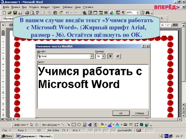Image resolution: width=186 pixels, height=139 pixels.
Task: Click the volume speaker tray icon
Action: pyautogui.click(x=162, y=136)
